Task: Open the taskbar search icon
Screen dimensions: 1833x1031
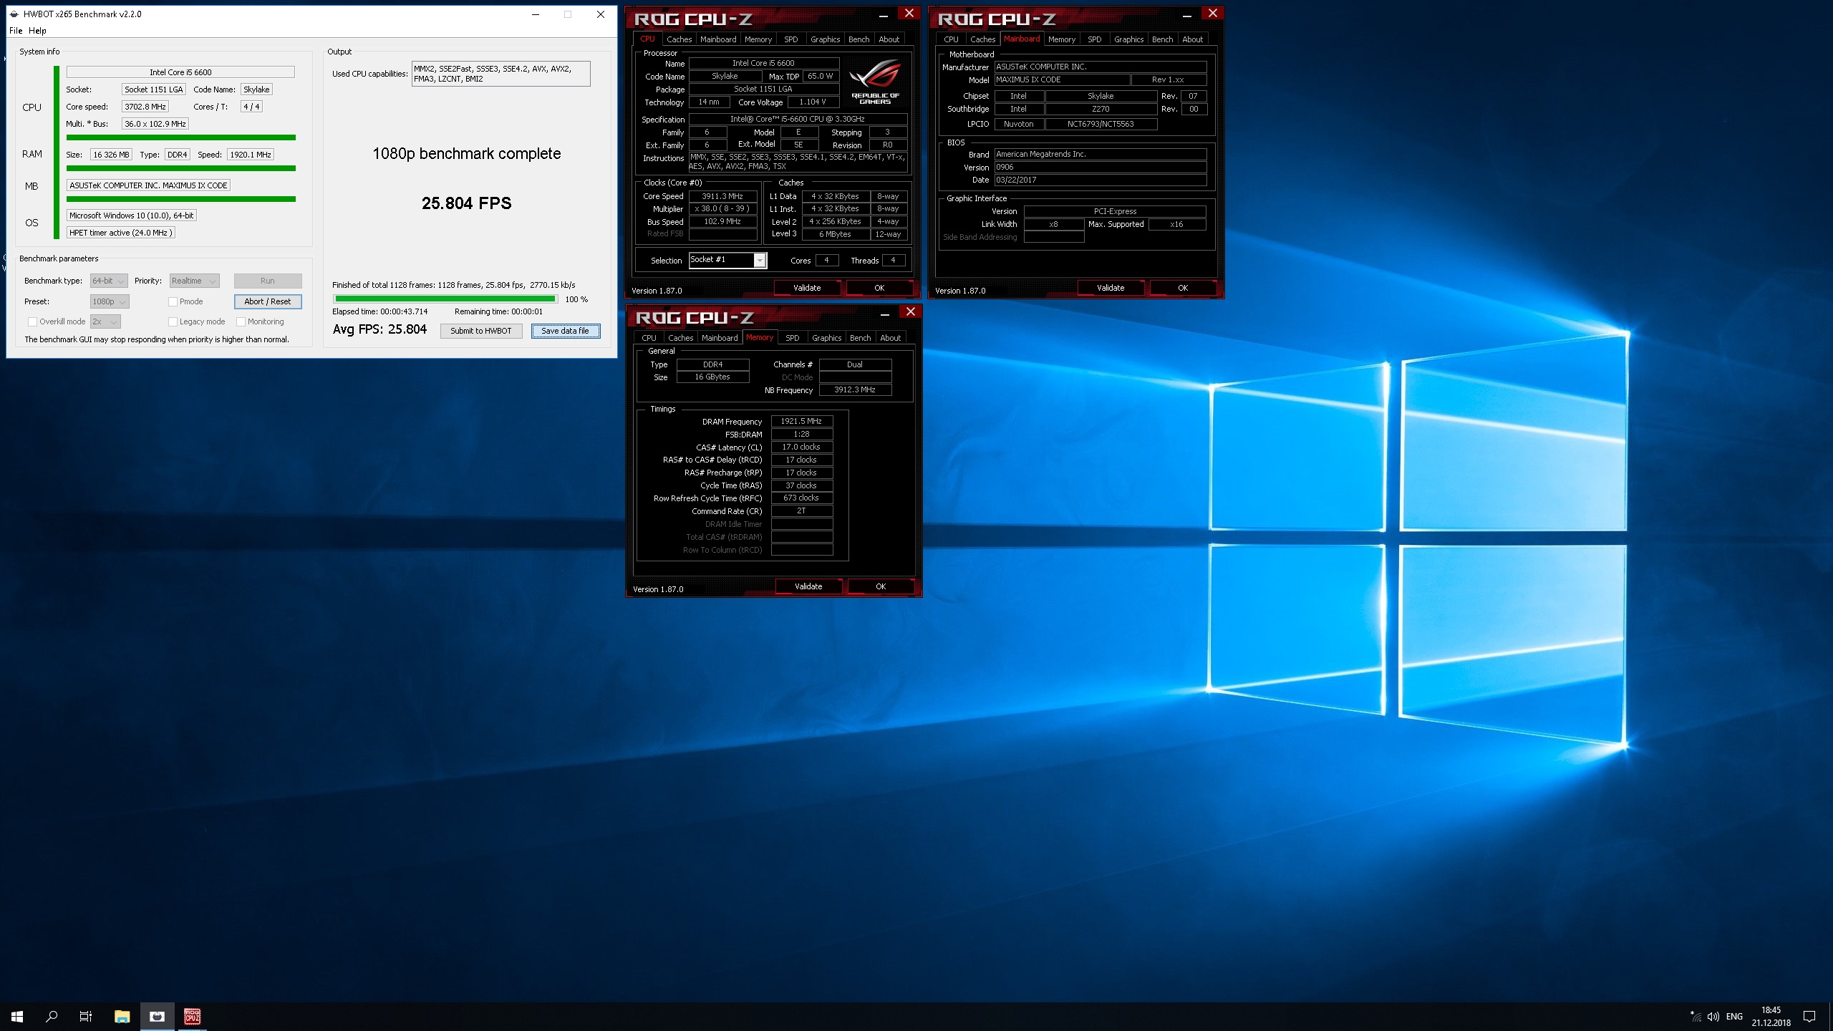Action: click(52, 1016)
